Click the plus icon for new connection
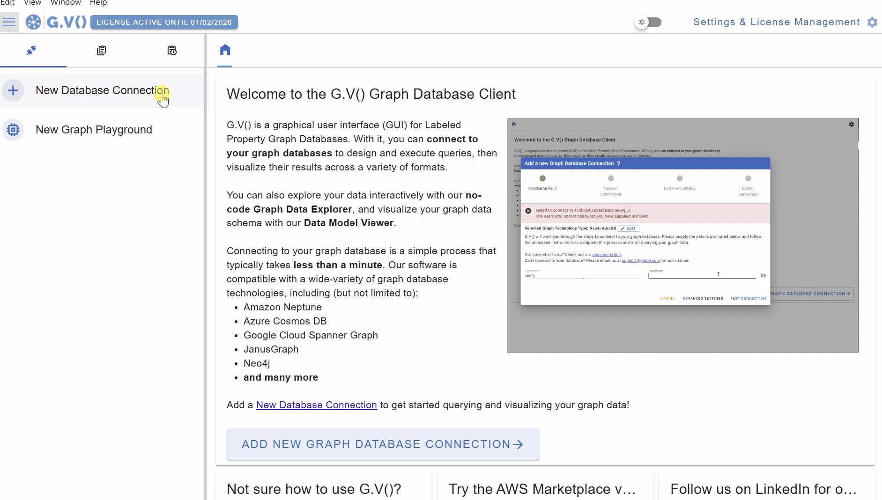Viewport: 882px width, 500px height. click(x=13, y=90)
